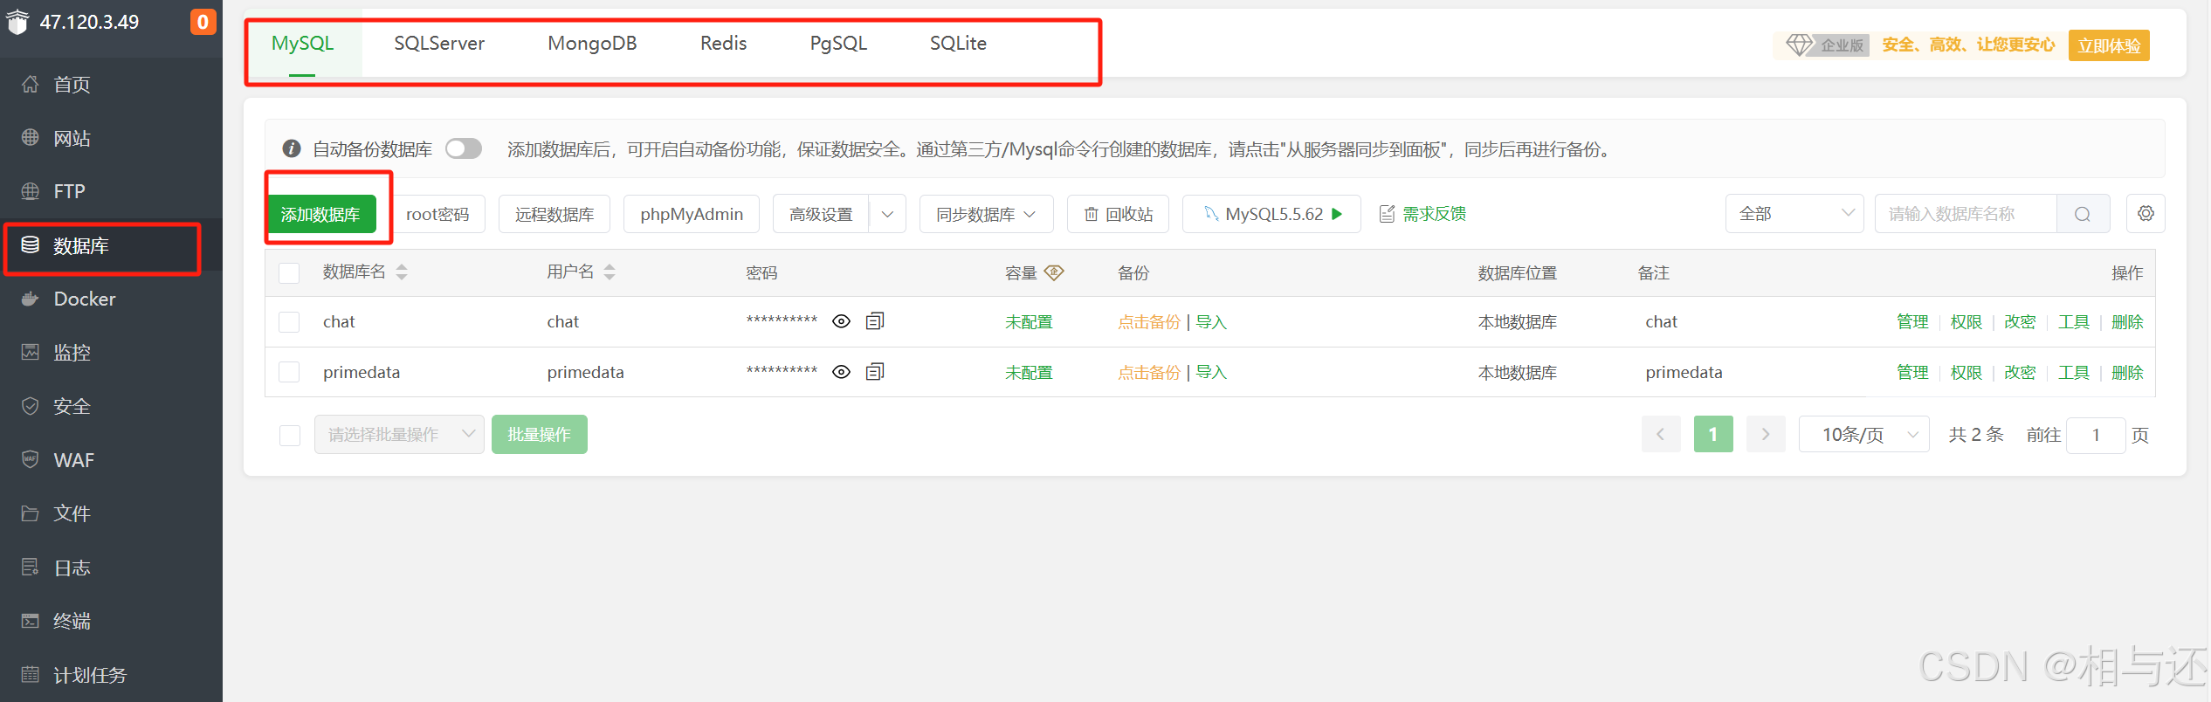
Task: Switch to MongoDB tab
Action: click(x=592, y=44)
